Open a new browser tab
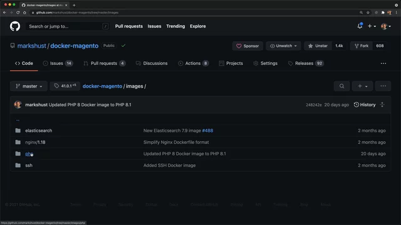401x225 pixels. pos(74,5)
